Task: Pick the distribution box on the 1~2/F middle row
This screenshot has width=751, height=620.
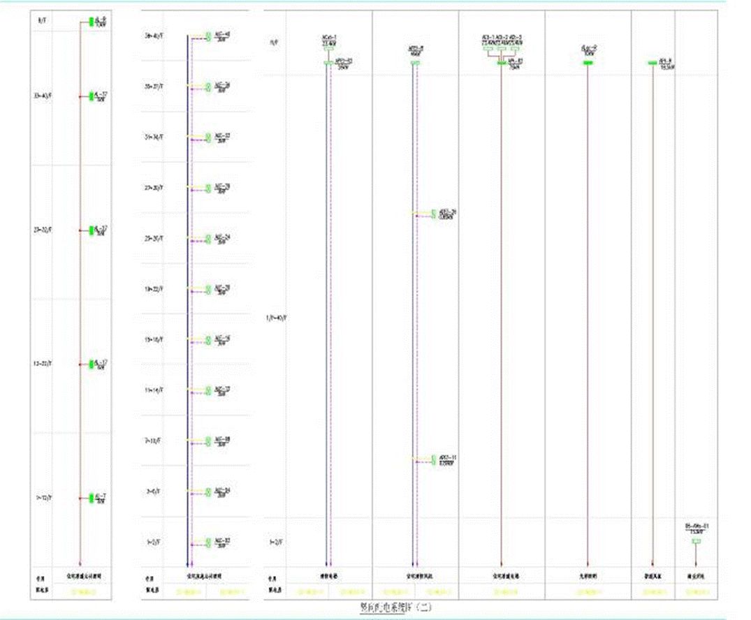Action: point(208,542)
